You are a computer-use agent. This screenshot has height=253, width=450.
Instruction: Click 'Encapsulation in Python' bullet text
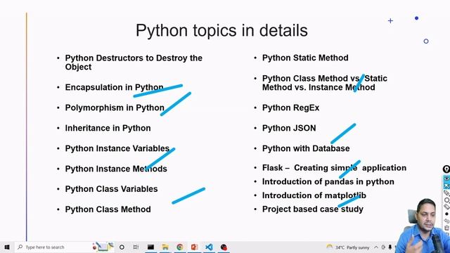tap(114, 87)
